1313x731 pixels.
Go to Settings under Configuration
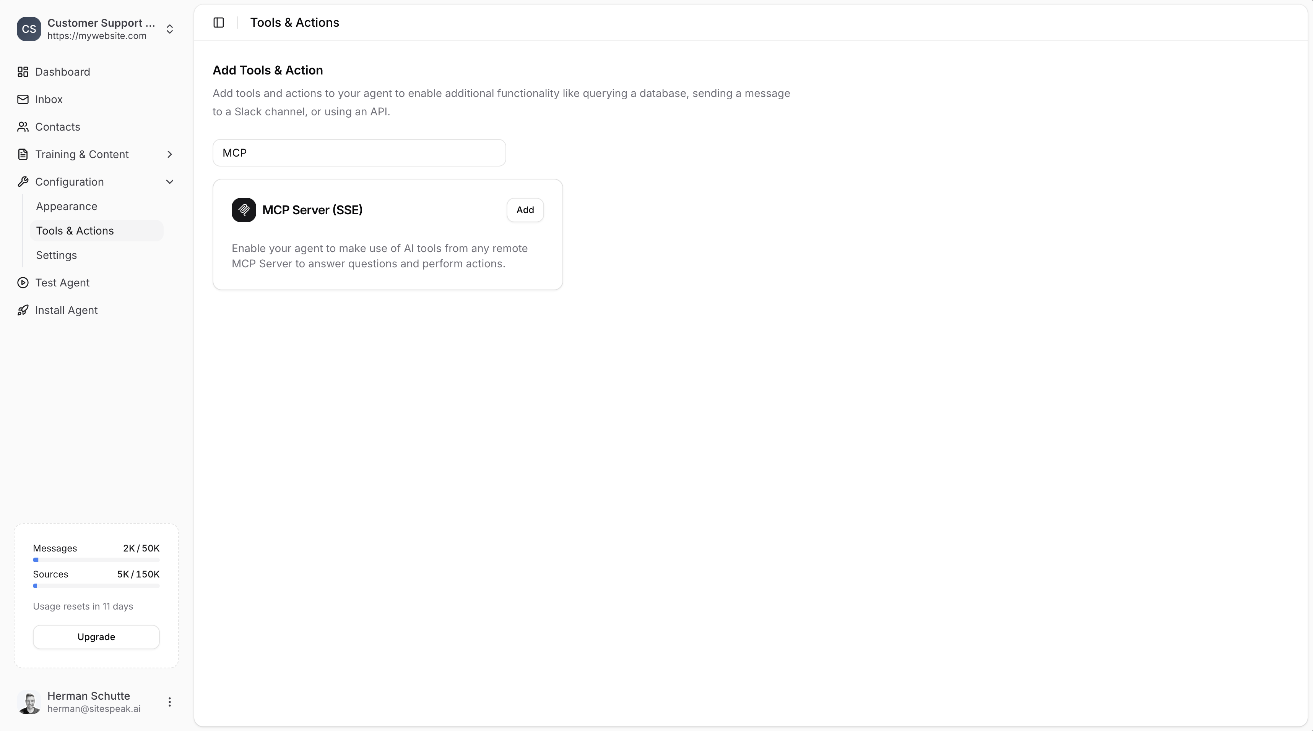coord(57,255)
